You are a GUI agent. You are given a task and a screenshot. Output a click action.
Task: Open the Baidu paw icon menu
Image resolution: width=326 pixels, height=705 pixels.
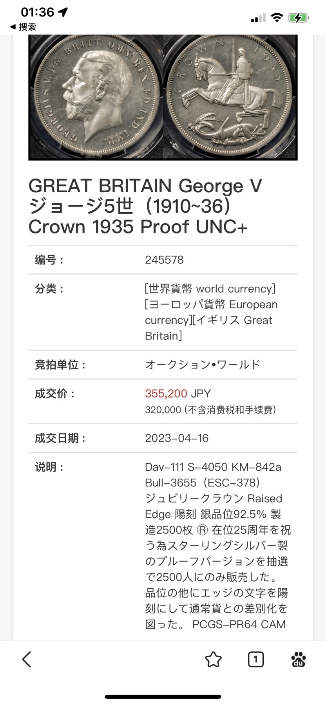tap(299, 660)
